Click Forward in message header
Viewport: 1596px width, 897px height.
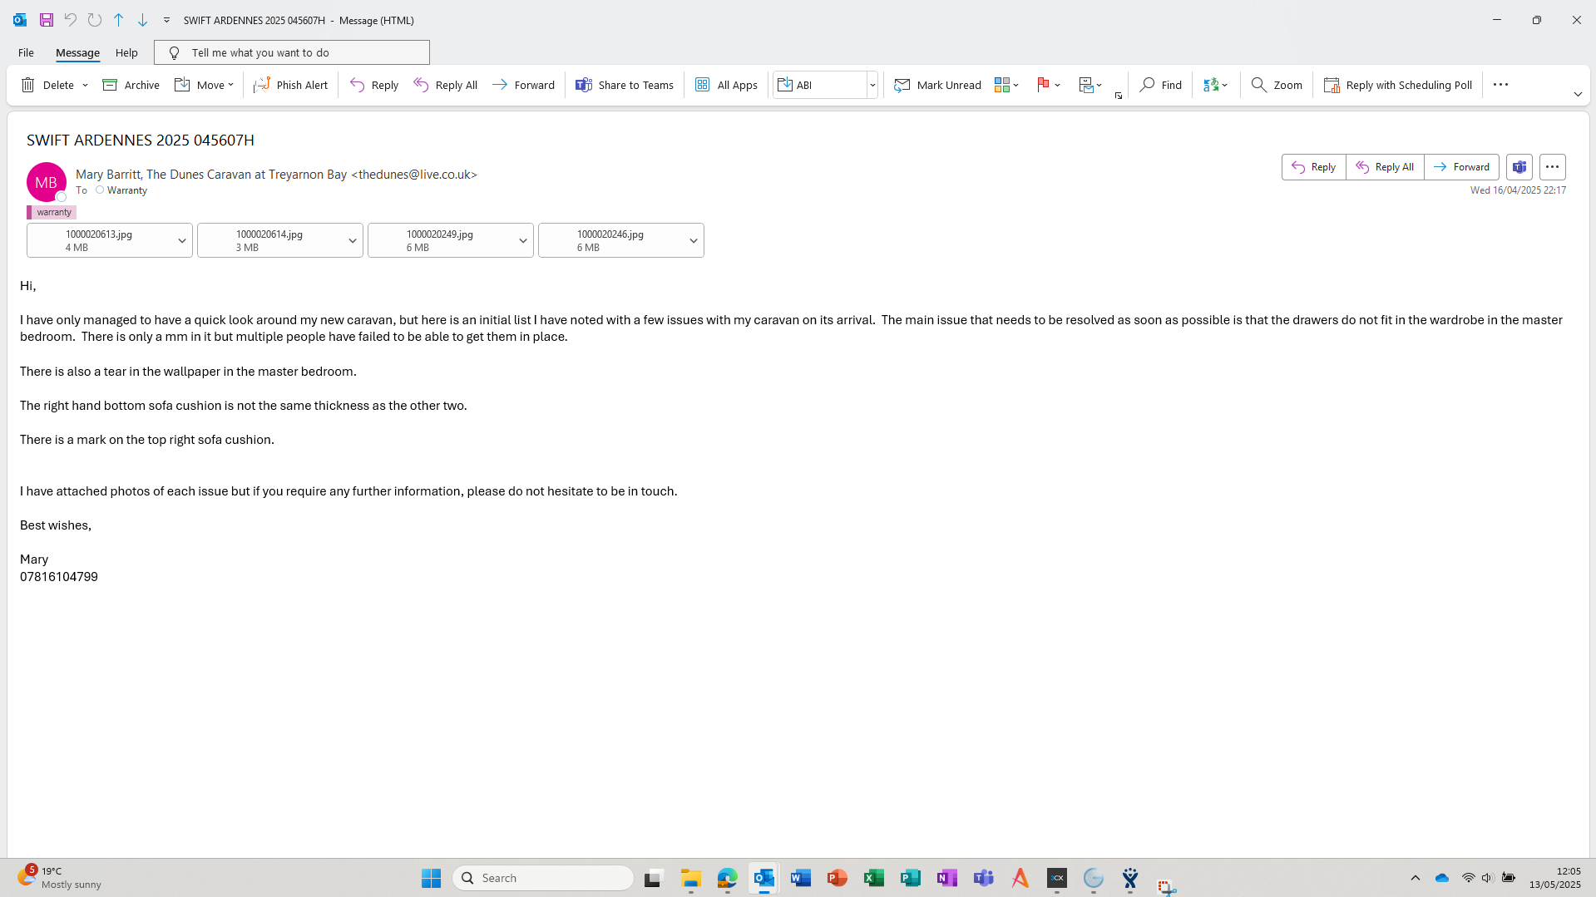tap(1461, 167)
